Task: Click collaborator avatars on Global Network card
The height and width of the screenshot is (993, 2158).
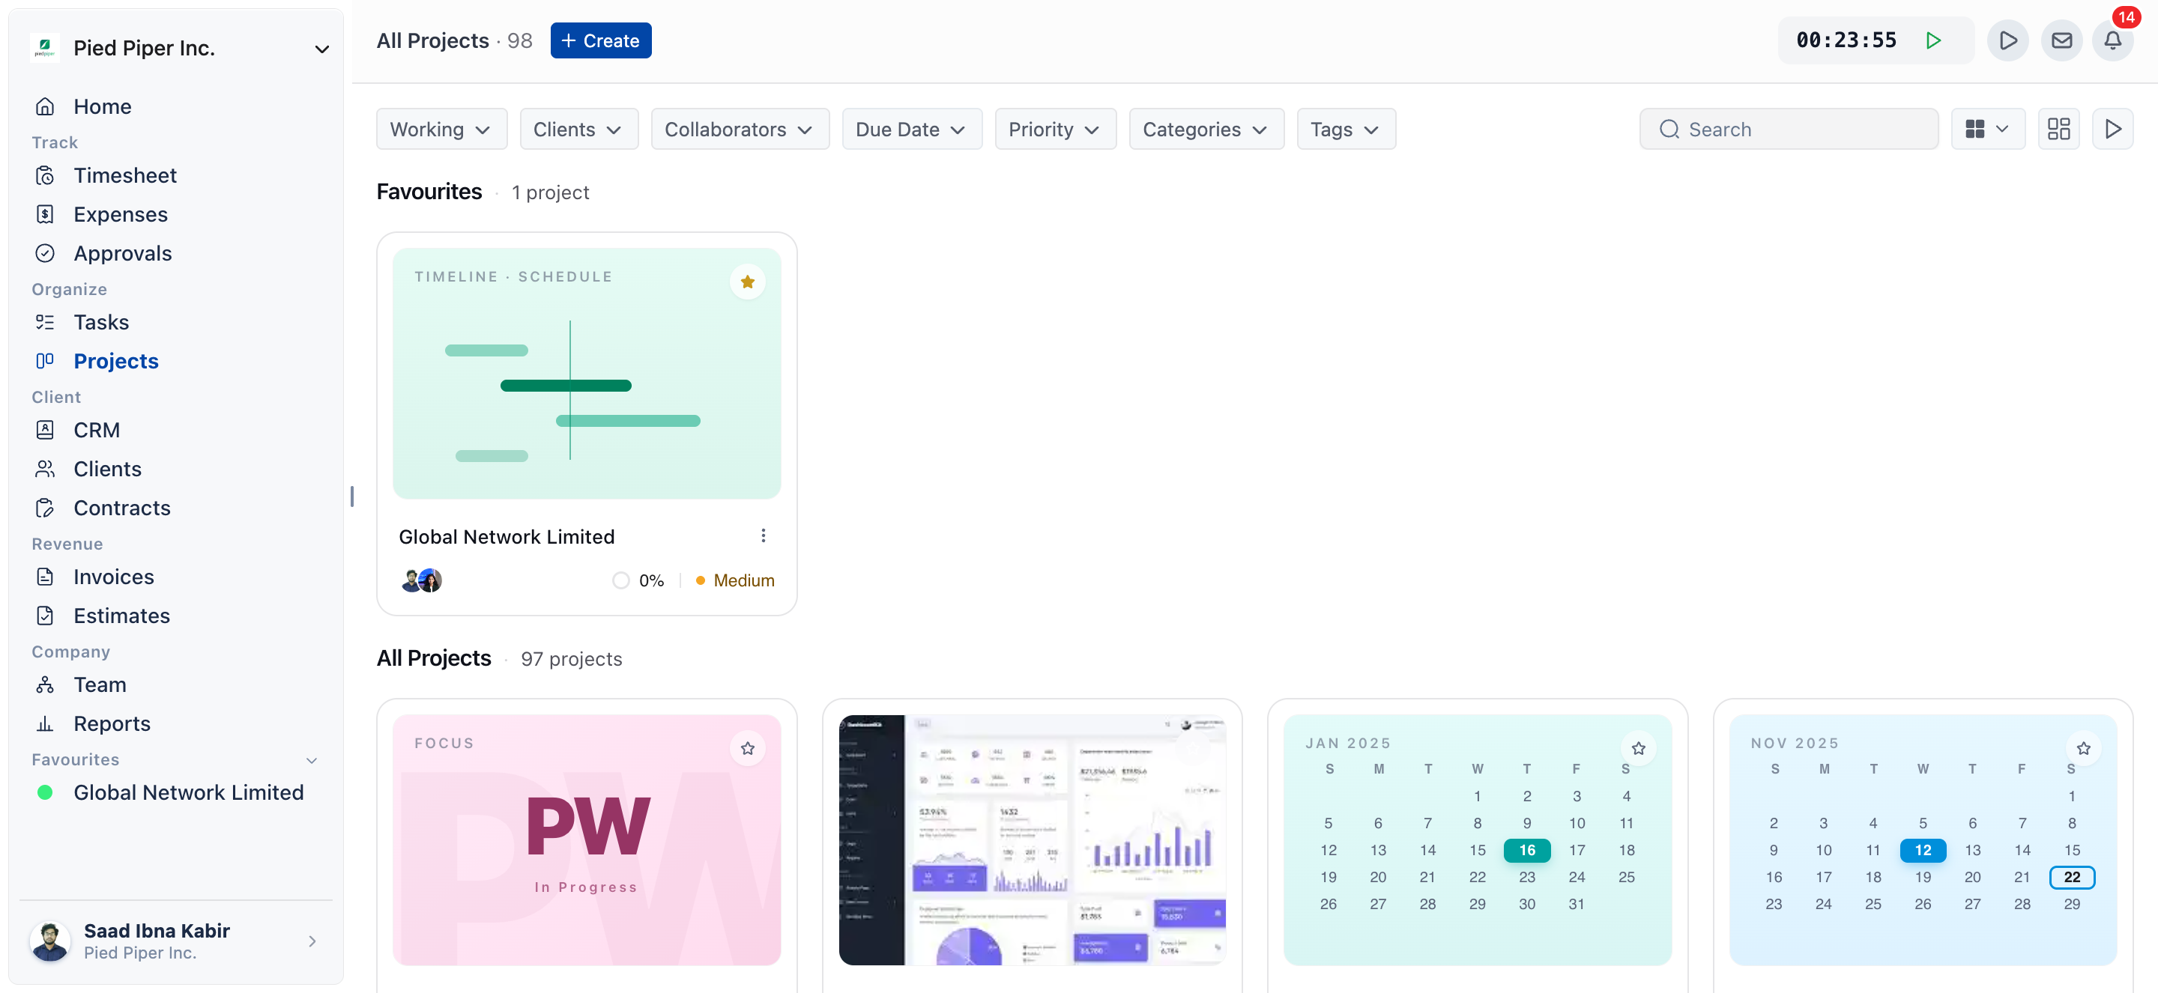Action: coord(421,580)
